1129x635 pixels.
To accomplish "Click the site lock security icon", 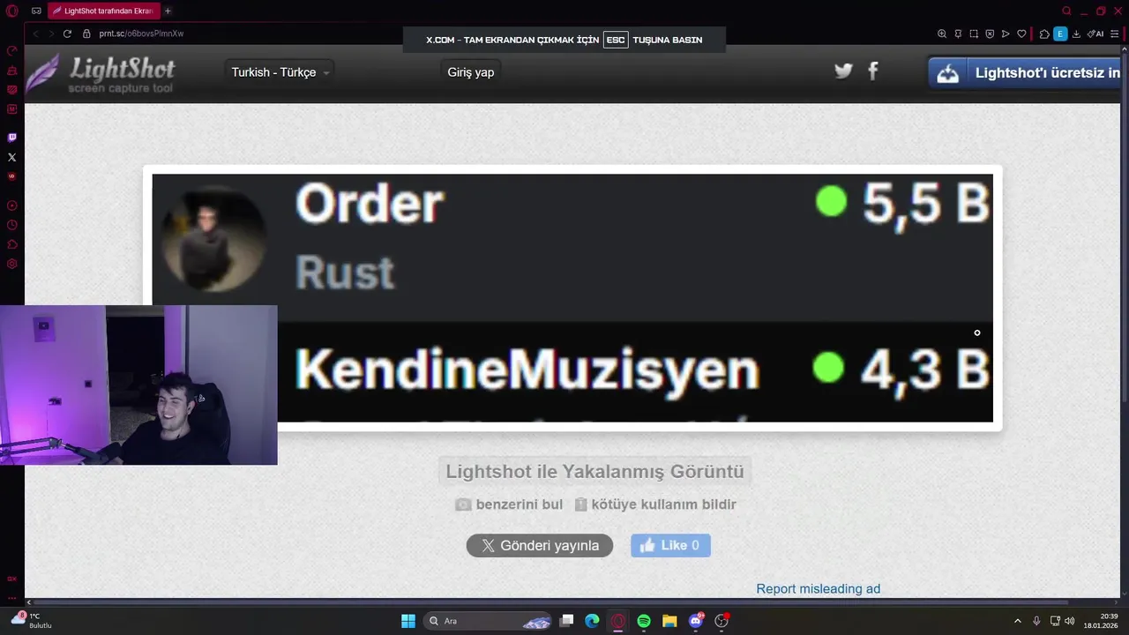I will (x=86, y=34).
